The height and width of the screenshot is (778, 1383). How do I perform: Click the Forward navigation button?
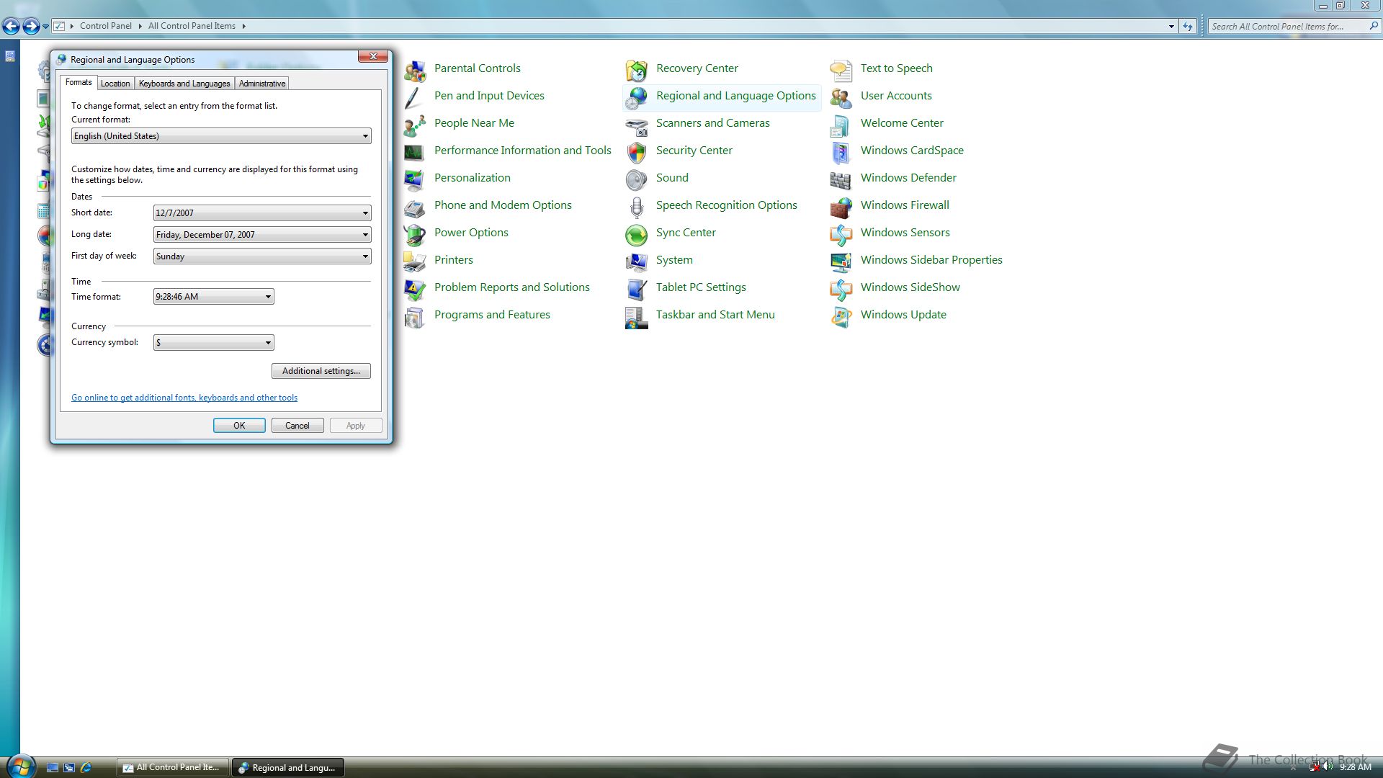click(x=30, y=27)
